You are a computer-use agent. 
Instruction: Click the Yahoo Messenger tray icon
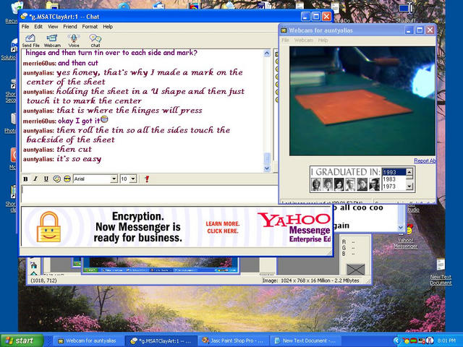pyautogui.click(x=406, y=341)
